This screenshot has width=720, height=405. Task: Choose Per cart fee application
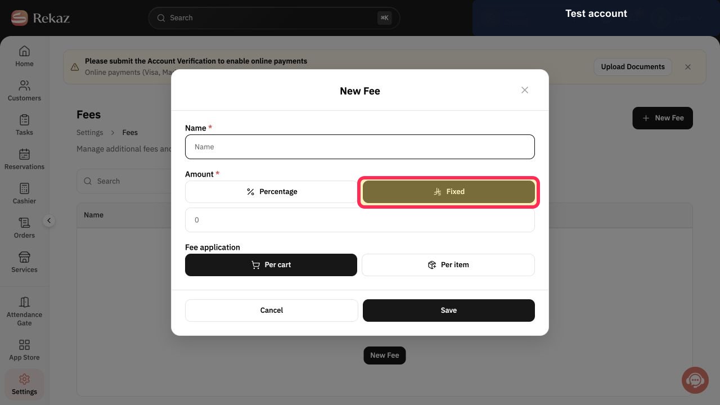(x=271, y=265)
